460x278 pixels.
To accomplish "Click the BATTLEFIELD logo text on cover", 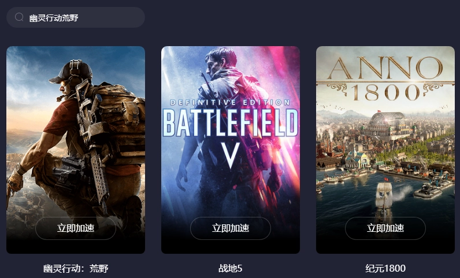I will (x=231, y=122).
